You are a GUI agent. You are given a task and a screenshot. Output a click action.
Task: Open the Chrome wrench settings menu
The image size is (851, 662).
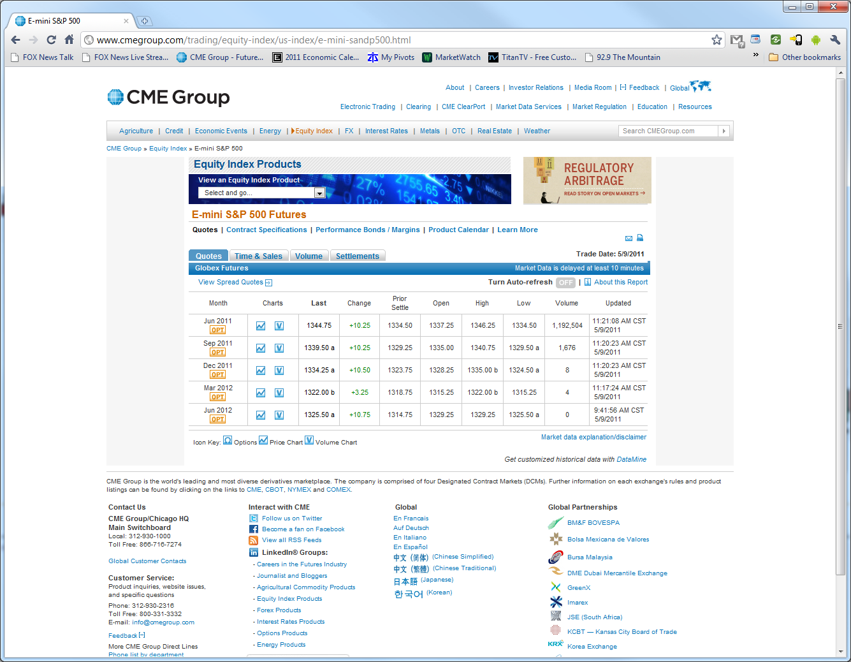[x=835, y=40]
